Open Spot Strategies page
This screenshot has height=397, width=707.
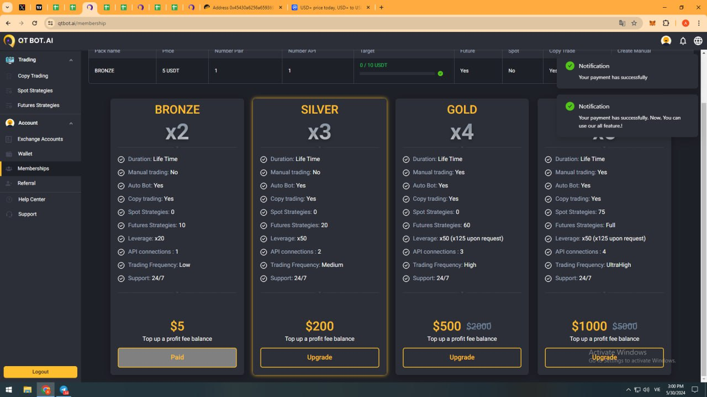pos(35,90)
